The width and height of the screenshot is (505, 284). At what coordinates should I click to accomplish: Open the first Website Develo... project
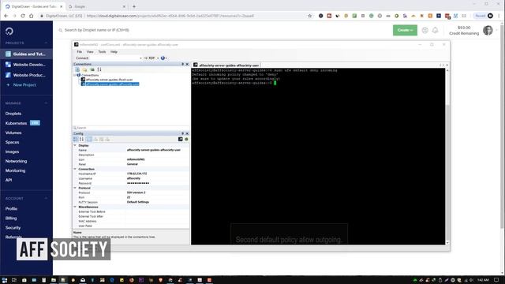pos(26,65)
